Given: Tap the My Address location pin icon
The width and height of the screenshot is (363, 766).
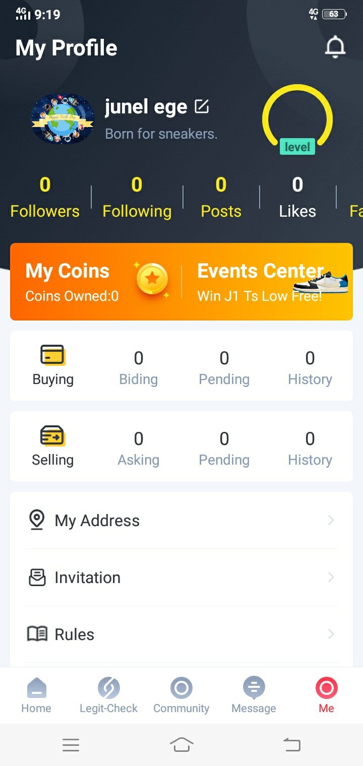Looking at the screenshot, I should pos(36,520).
